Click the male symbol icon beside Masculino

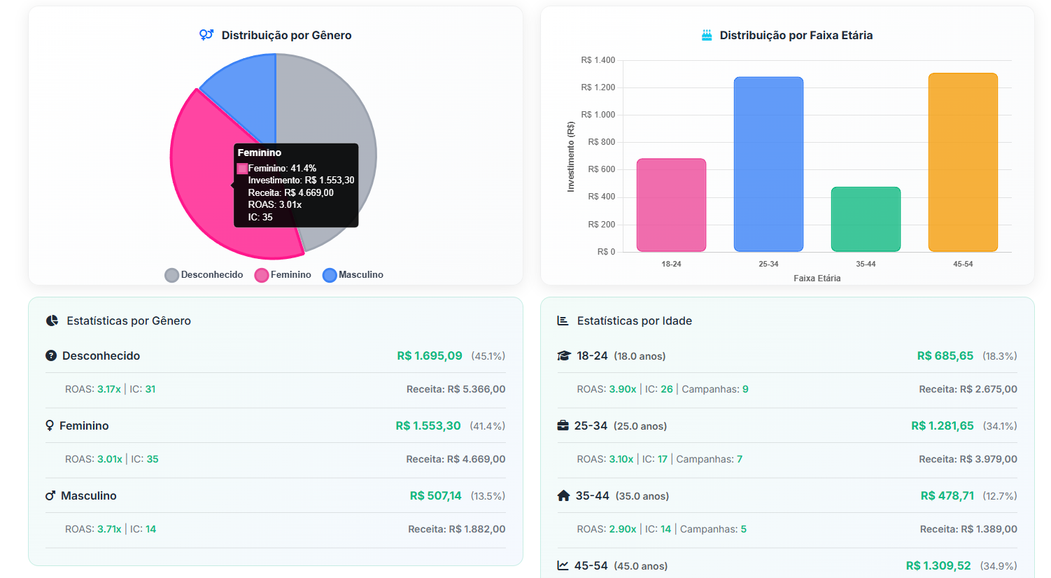pos(50,495)
